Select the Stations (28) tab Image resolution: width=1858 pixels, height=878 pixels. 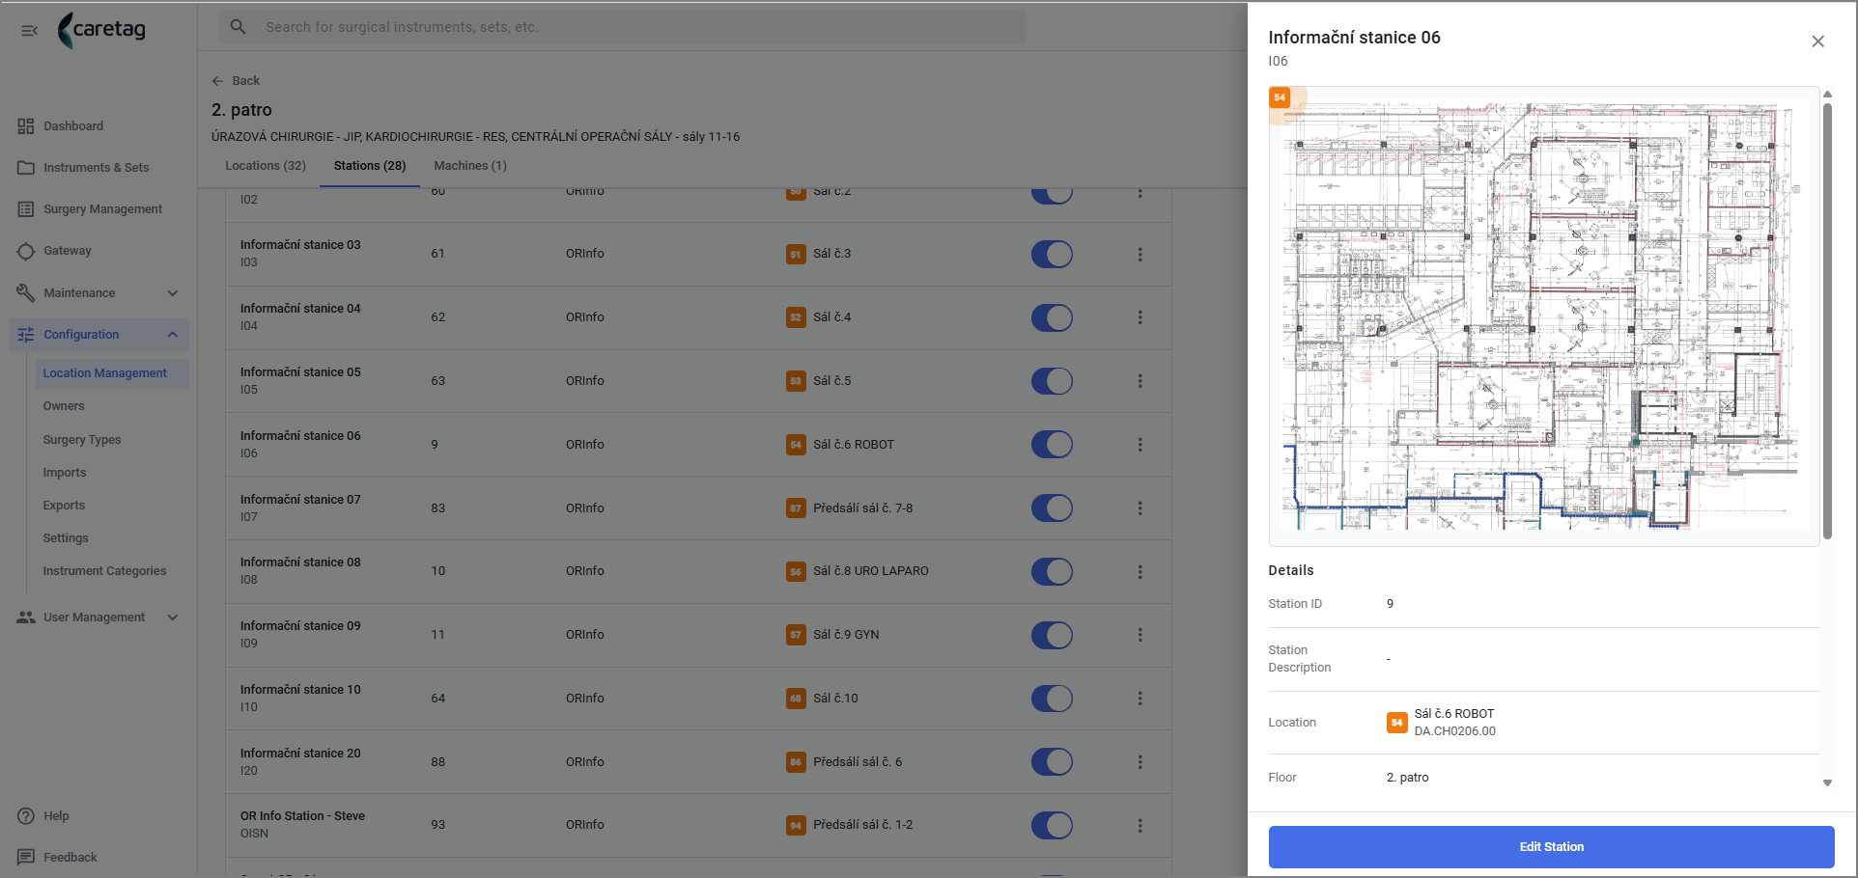click(370, 166)
